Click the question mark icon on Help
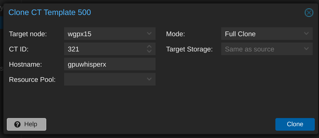 point(17,124)
